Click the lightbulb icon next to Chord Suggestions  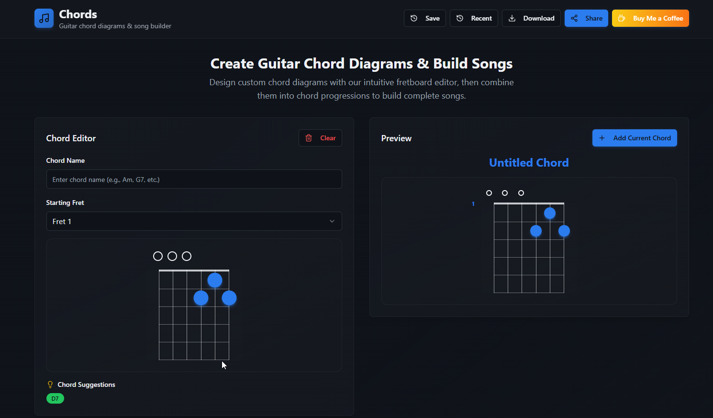pos(50,384)
